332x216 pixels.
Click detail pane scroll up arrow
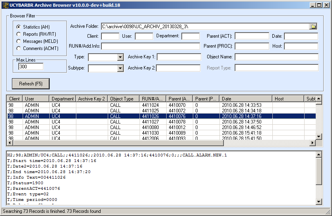319,154
